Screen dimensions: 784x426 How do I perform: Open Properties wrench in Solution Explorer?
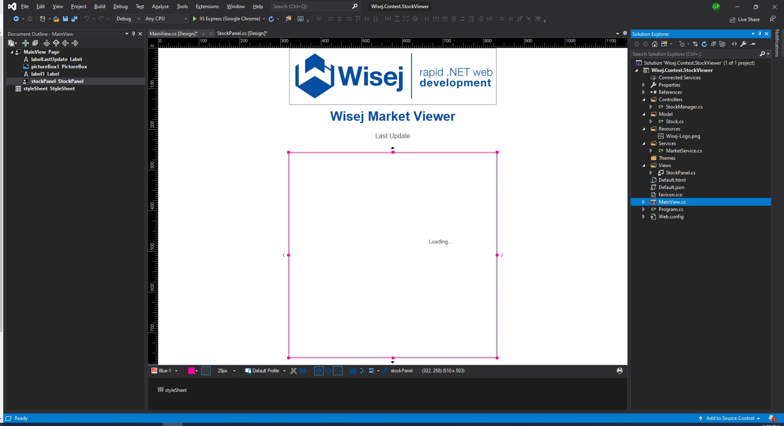tap(743, 44)
